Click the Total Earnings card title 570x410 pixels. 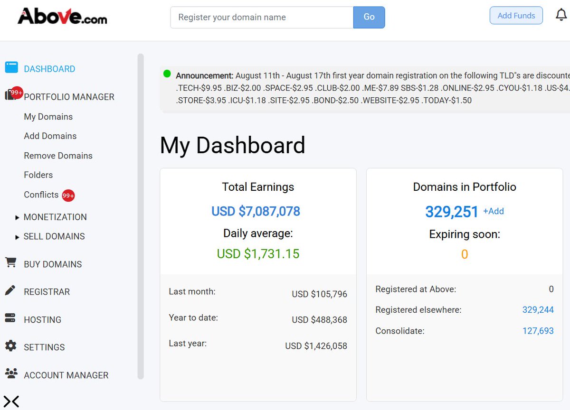(x=258, y=187)
